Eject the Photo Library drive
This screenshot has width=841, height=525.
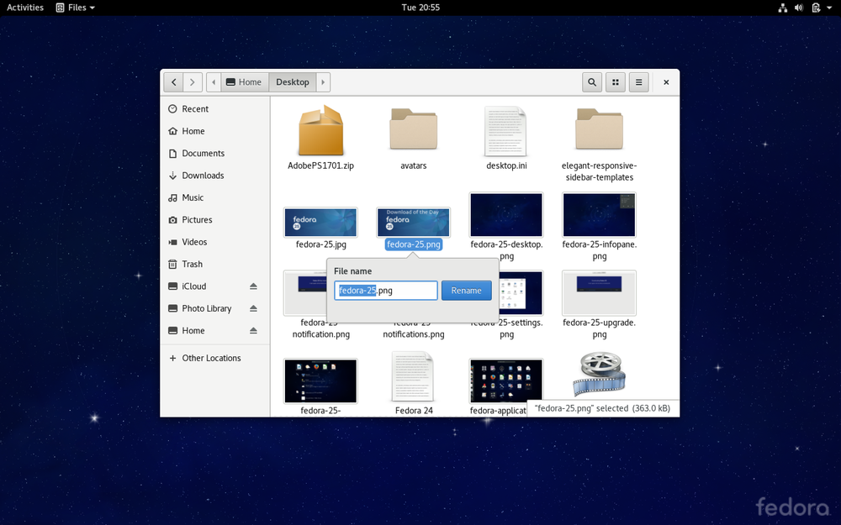coord(253,308)
